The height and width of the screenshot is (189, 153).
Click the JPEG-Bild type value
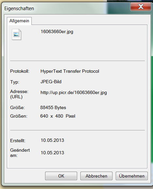[51, 82]
